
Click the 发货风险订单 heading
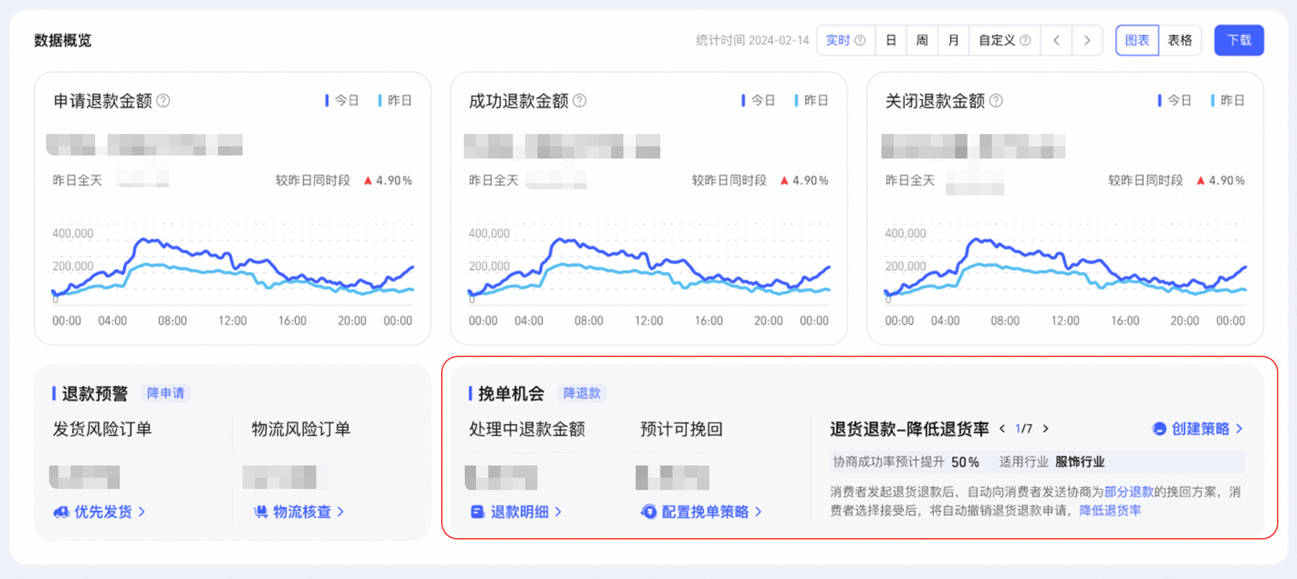(x=102, y=429)
